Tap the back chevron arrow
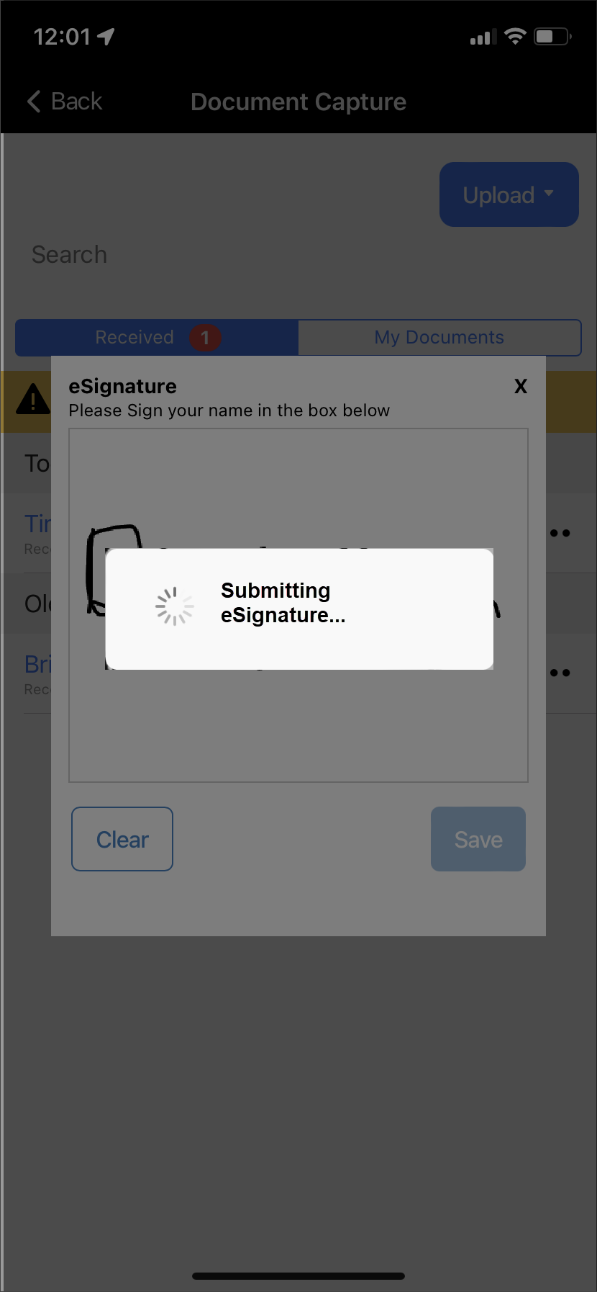597x1292 pixels. (34, 102)
